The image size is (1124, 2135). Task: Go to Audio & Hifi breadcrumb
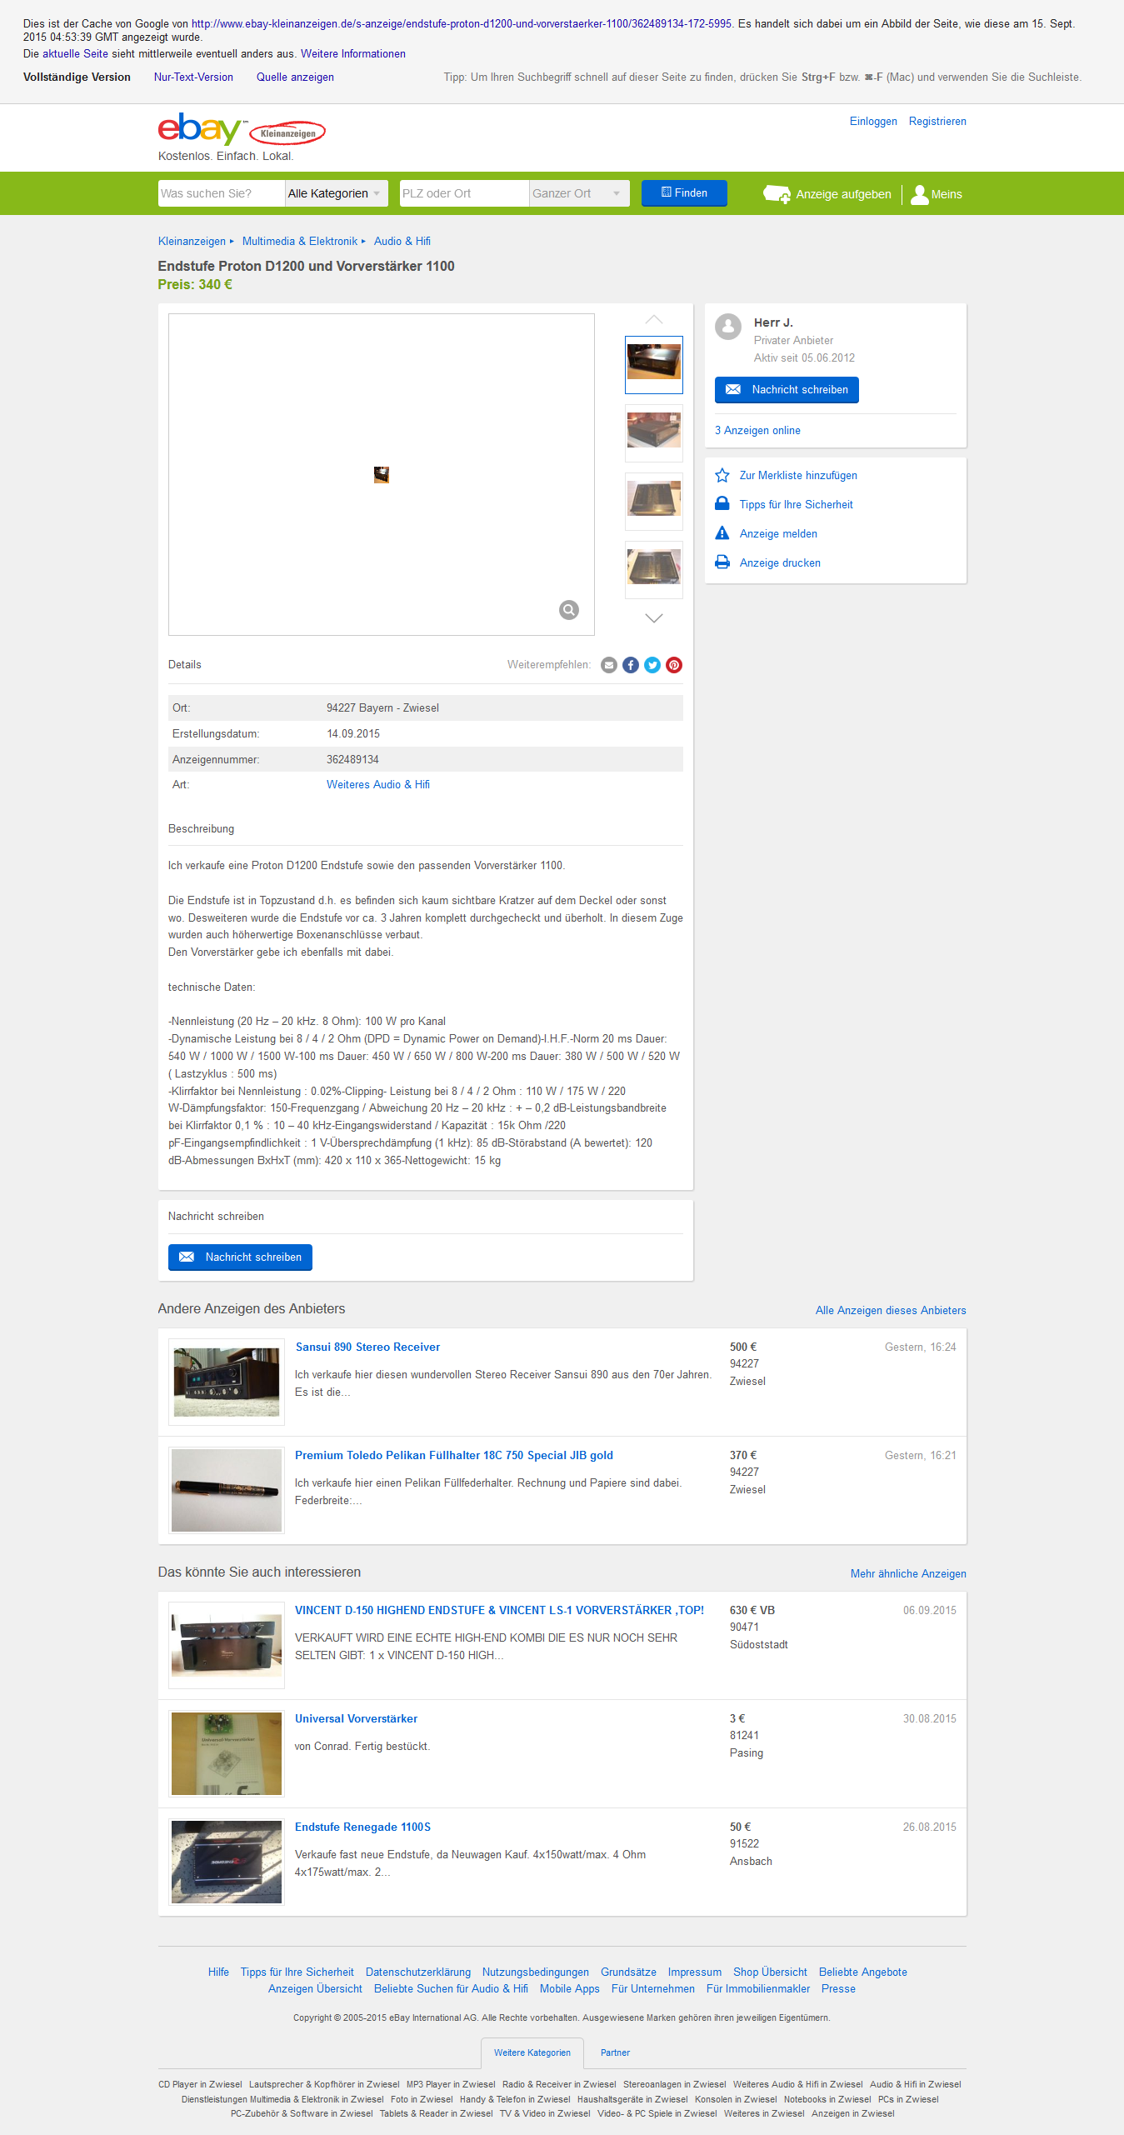coord(402,242)
